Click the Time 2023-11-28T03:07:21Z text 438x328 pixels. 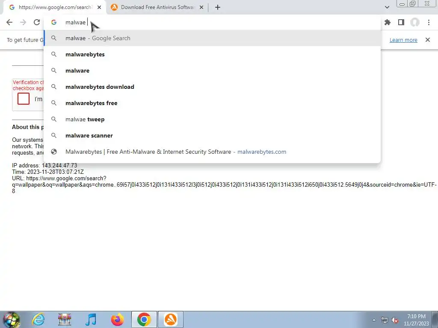pyautogui.click(x=48, y=172)
